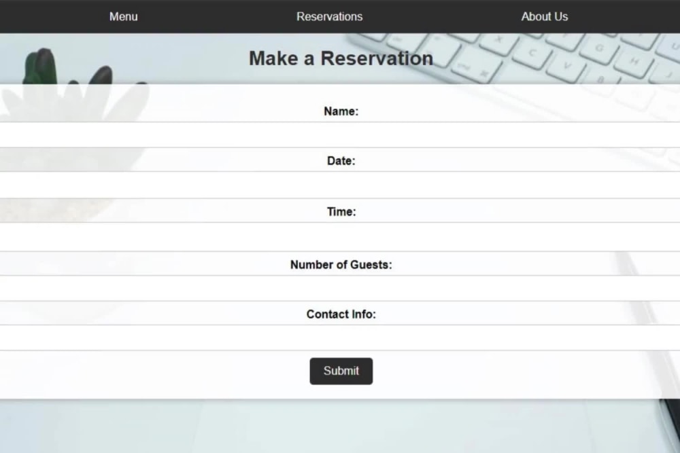Screen dimensions: 680x453
Task: Submit the reservation form
Action: (x=341, y=371)
